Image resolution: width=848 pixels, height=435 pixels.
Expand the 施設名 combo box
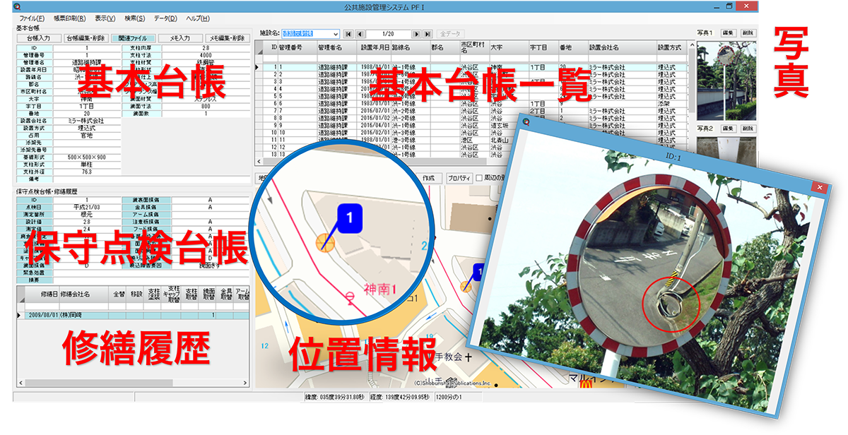336,33
